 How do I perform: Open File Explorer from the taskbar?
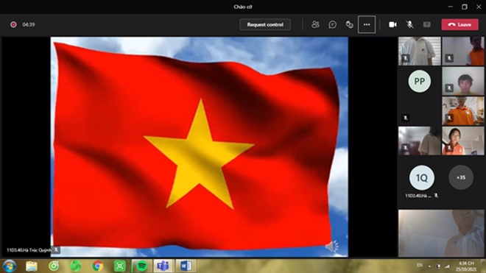32,266
